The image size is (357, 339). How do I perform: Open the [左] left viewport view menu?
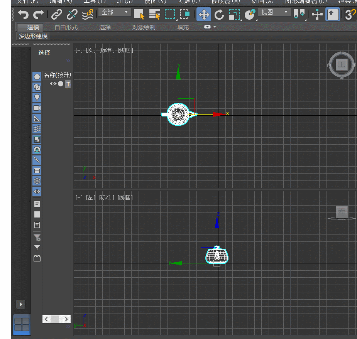coord(91,197)
